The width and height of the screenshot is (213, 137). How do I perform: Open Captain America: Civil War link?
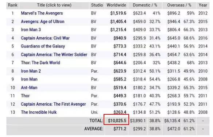tap(45, 38)
